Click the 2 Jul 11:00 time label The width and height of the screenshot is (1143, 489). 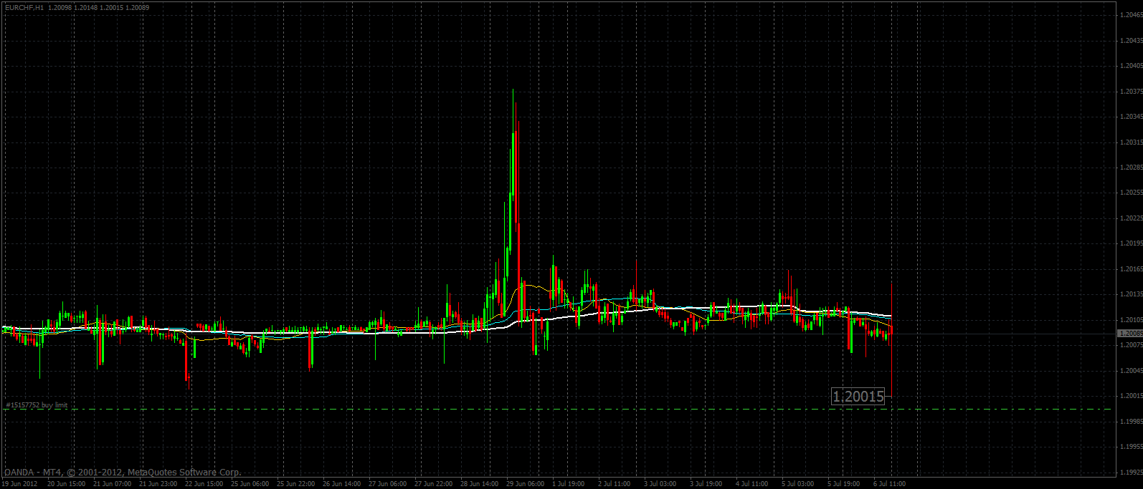point(614,484)
